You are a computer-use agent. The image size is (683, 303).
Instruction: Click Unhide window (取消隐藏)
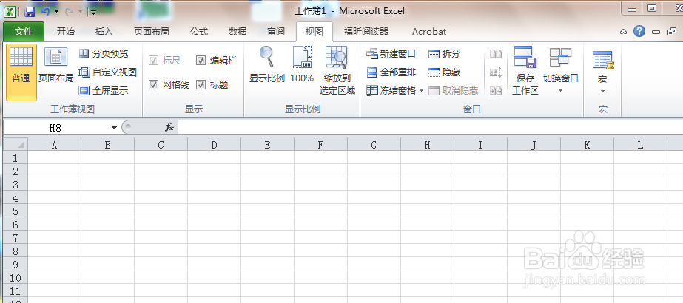[x=454, y=90]
